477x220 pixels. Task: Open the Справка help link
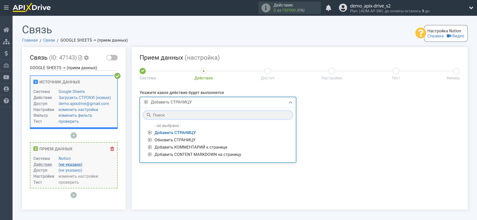[x=435, y=36]
